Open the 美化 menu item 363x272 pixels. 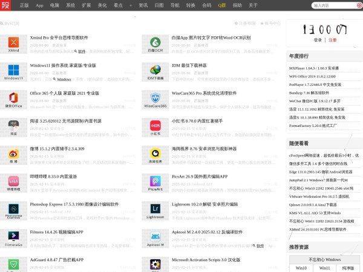(102, 5)
